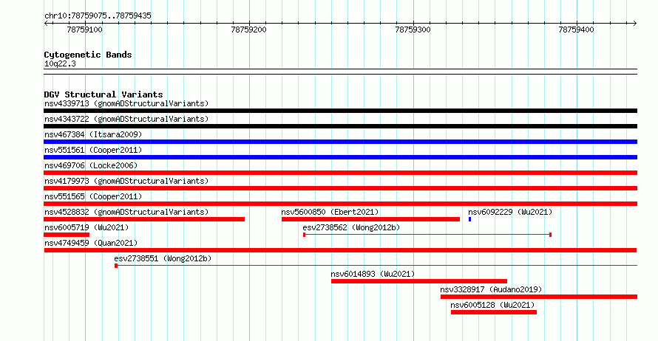Select the red bar under nsv5600850
The width and height of the screenshot is (658, 341).
click(x=370, y=219)
